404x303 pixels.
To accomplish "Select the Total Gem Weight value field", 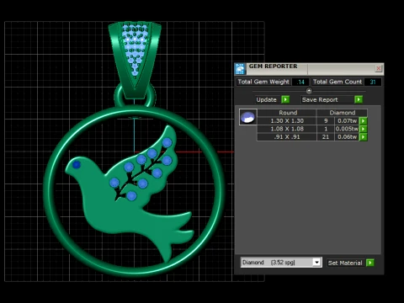I will click(x=300, y=82).
